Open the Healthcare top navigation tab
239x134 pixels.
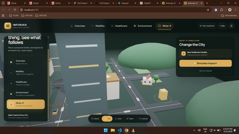(x=119, y=26)
